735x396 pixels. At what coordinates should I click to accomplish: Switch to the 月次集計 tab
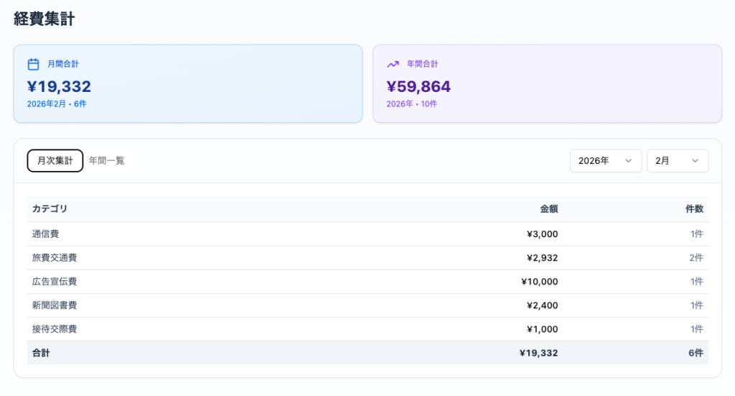coord(55,161)
